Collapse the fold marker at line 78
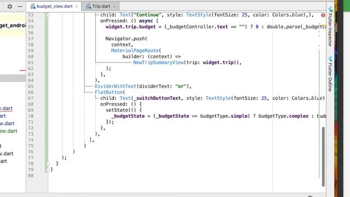Image resolution: width=350 pixels, height=197 pixels. 48,164
